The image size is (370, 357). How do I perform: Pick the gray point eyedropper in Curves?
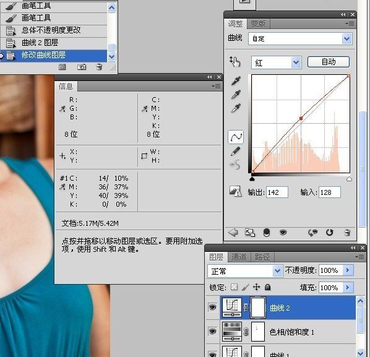click(x=236, y=95)
